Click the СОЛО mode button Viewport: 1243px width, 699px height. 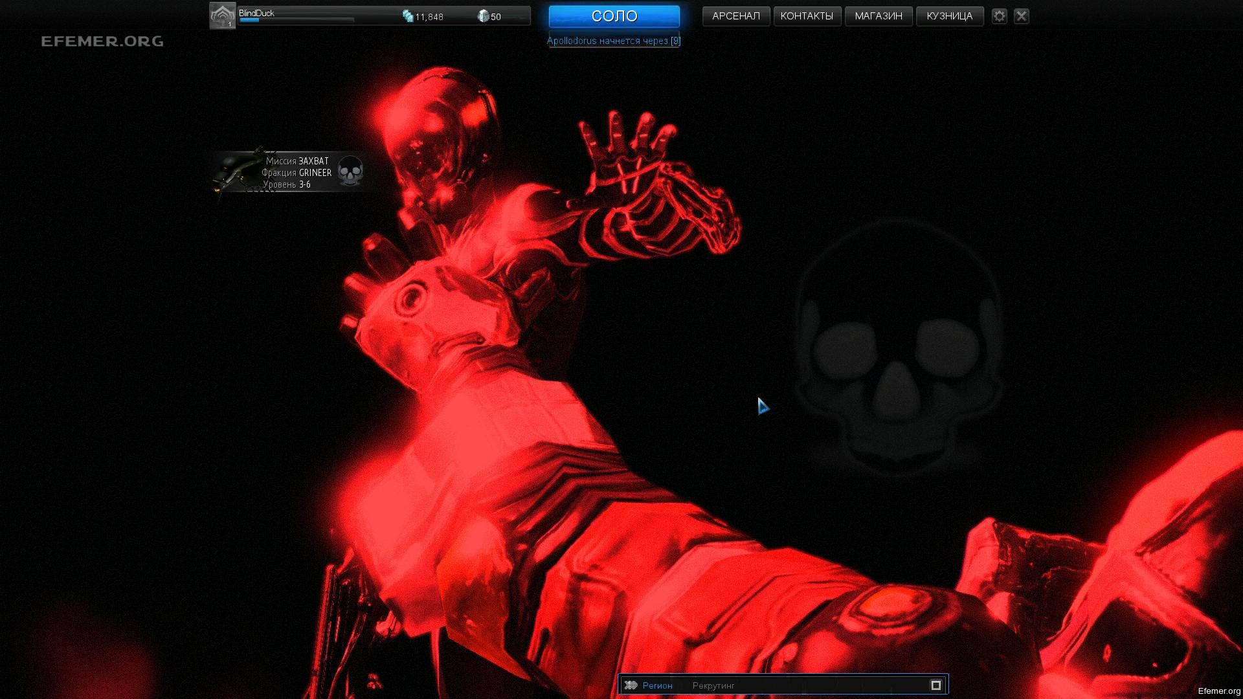tap(614, 16)
